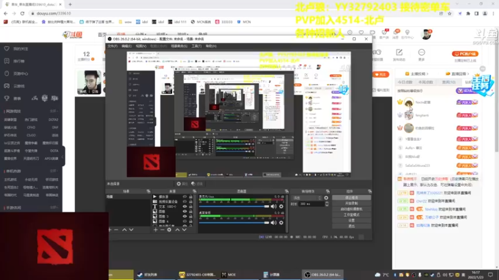Mute the Desktop Audio speaker

point(273,223)
